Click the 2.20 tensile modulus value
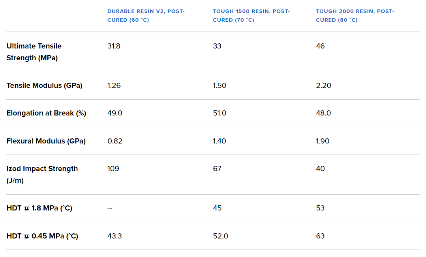The height and width of the screenshot is (257, 426). coord(323,86)
